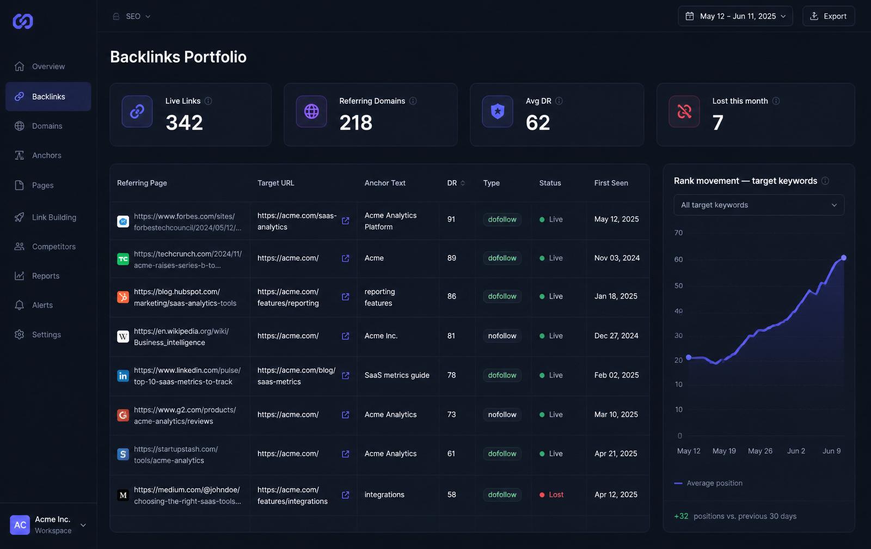Click the Avg DR info icon
The height and width of the screenshot is (549, 871).
[x=559, y=101]
